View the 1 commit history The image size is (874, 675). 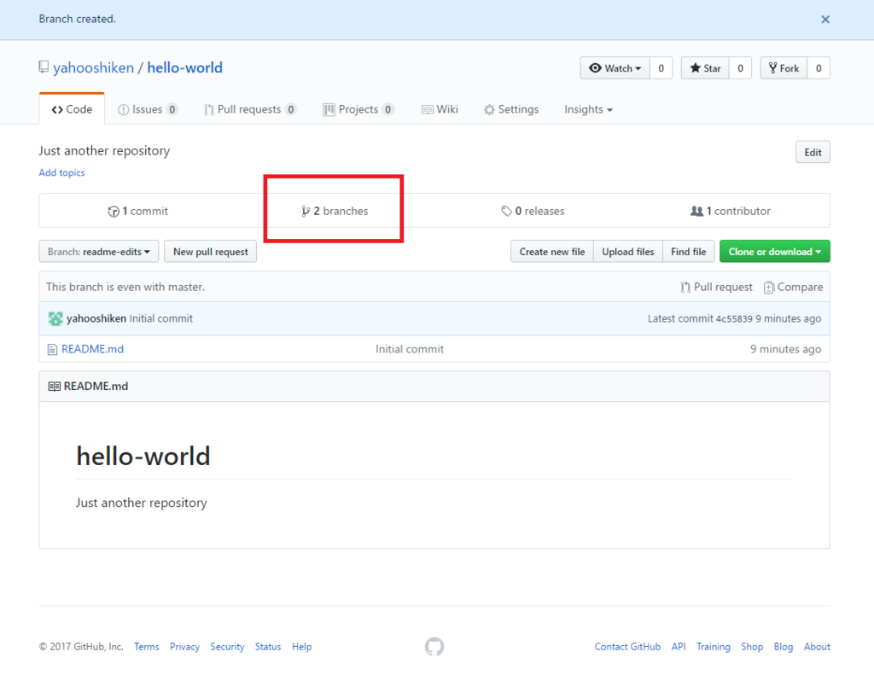coord(137,211)
